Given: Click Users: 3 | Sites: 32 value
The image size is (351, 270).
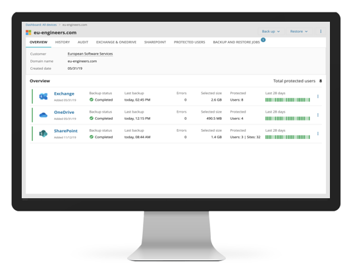Looking at the screenshot, I should (245, 137).
